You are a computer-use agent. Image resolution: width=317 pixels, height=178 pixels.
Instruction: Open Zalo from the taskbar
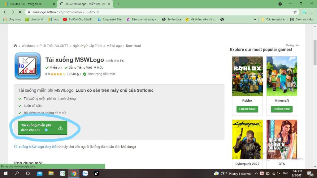(85, 173)
